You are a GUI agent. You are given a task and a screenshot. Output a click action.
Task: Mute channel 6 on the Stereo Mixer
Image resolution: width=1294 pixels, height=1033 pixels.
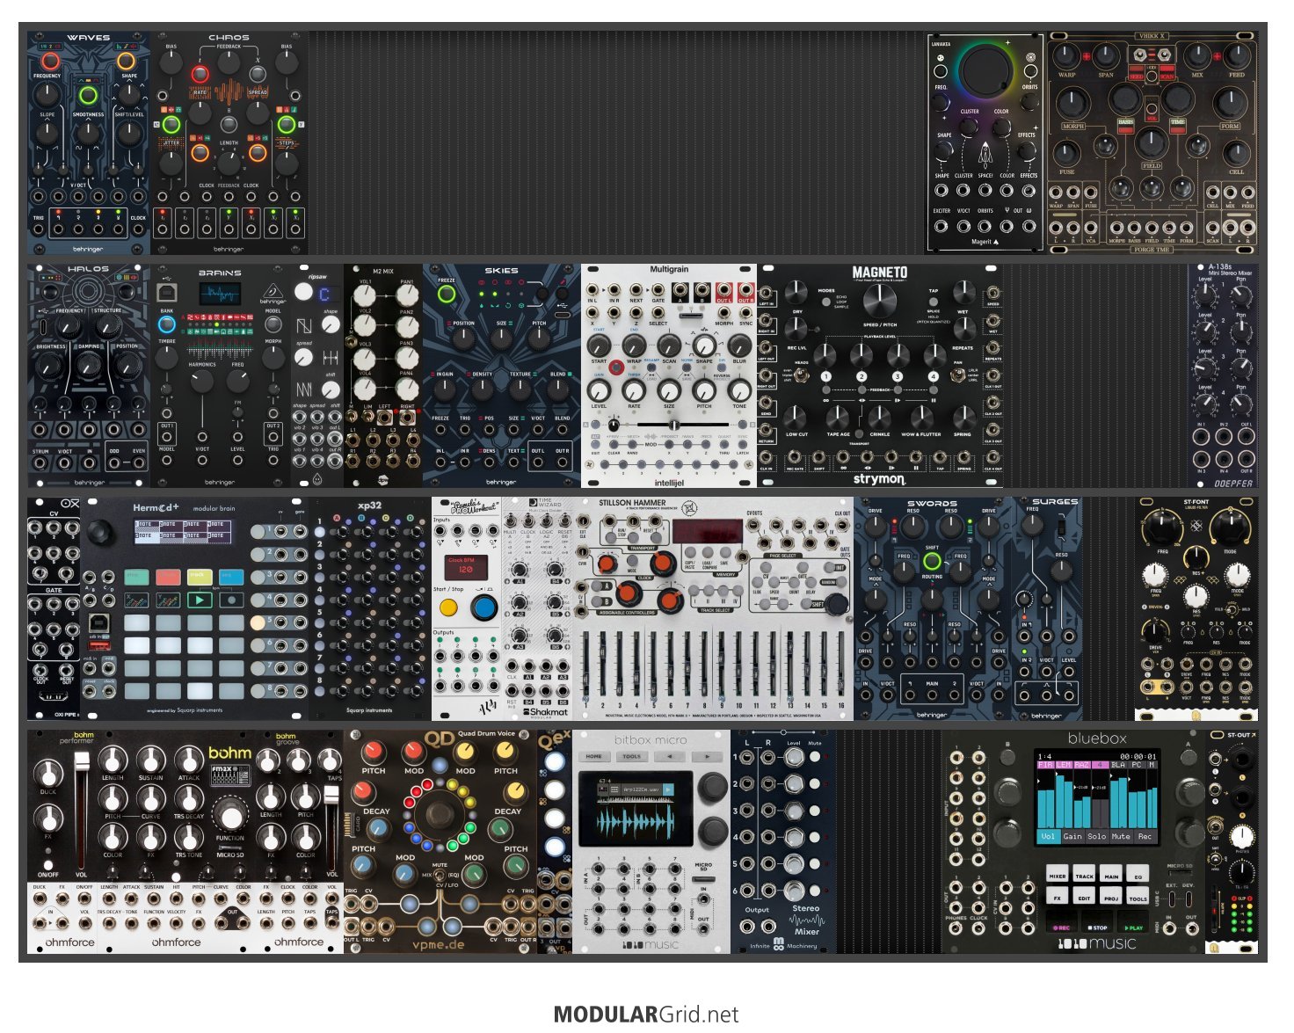pos(815,891)
